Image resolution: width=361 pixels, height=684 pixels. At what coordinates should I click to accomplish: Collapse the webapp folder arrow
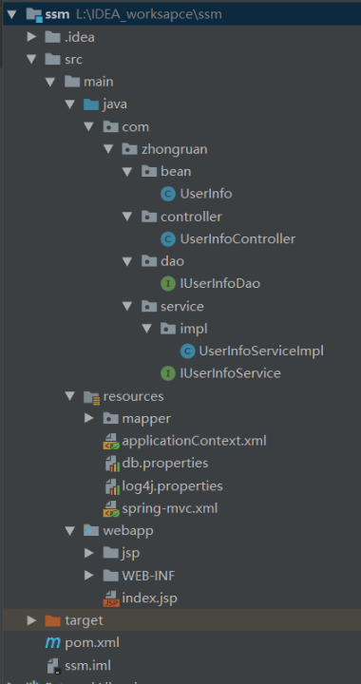69,531
